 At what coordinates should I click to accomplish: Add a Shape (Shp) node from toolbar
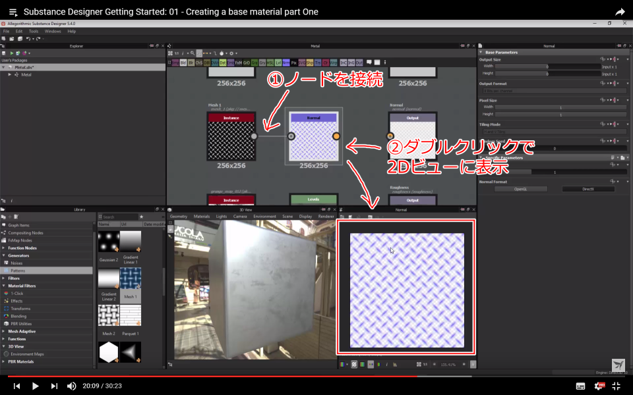(310, 63)
